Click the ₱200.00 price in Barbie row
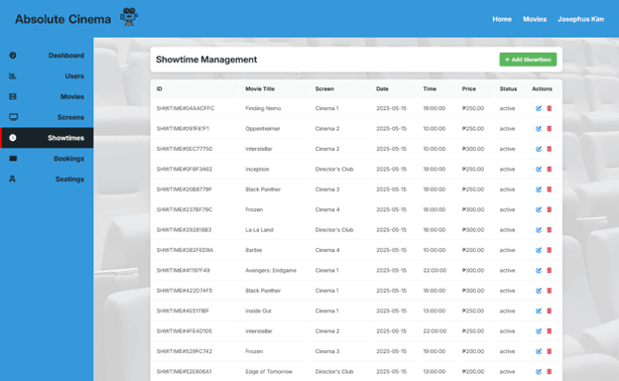This screenshot has height=381, width=619. 473,250
